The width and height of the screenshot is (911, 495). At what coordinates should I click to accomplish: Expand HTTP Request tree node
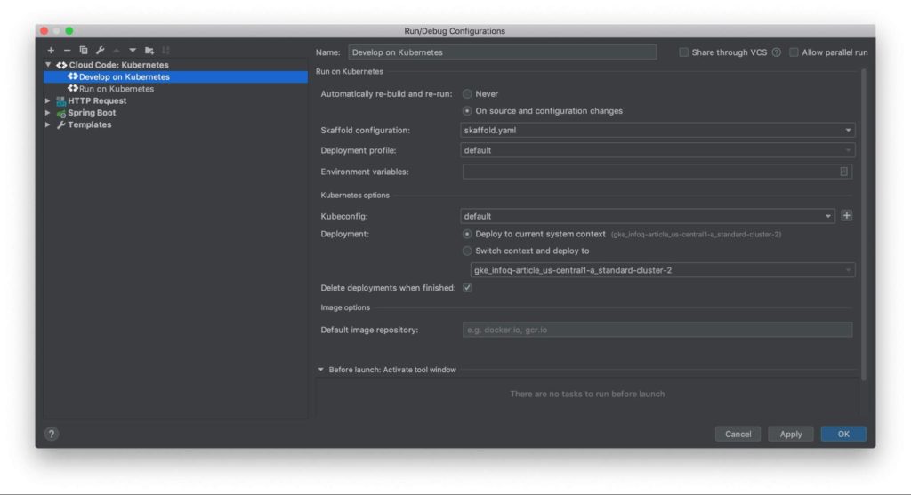(x=48, y=101)
